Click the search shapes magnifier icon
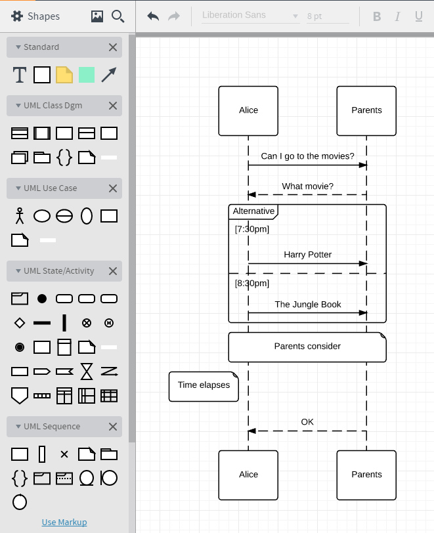 coord(118,16)
